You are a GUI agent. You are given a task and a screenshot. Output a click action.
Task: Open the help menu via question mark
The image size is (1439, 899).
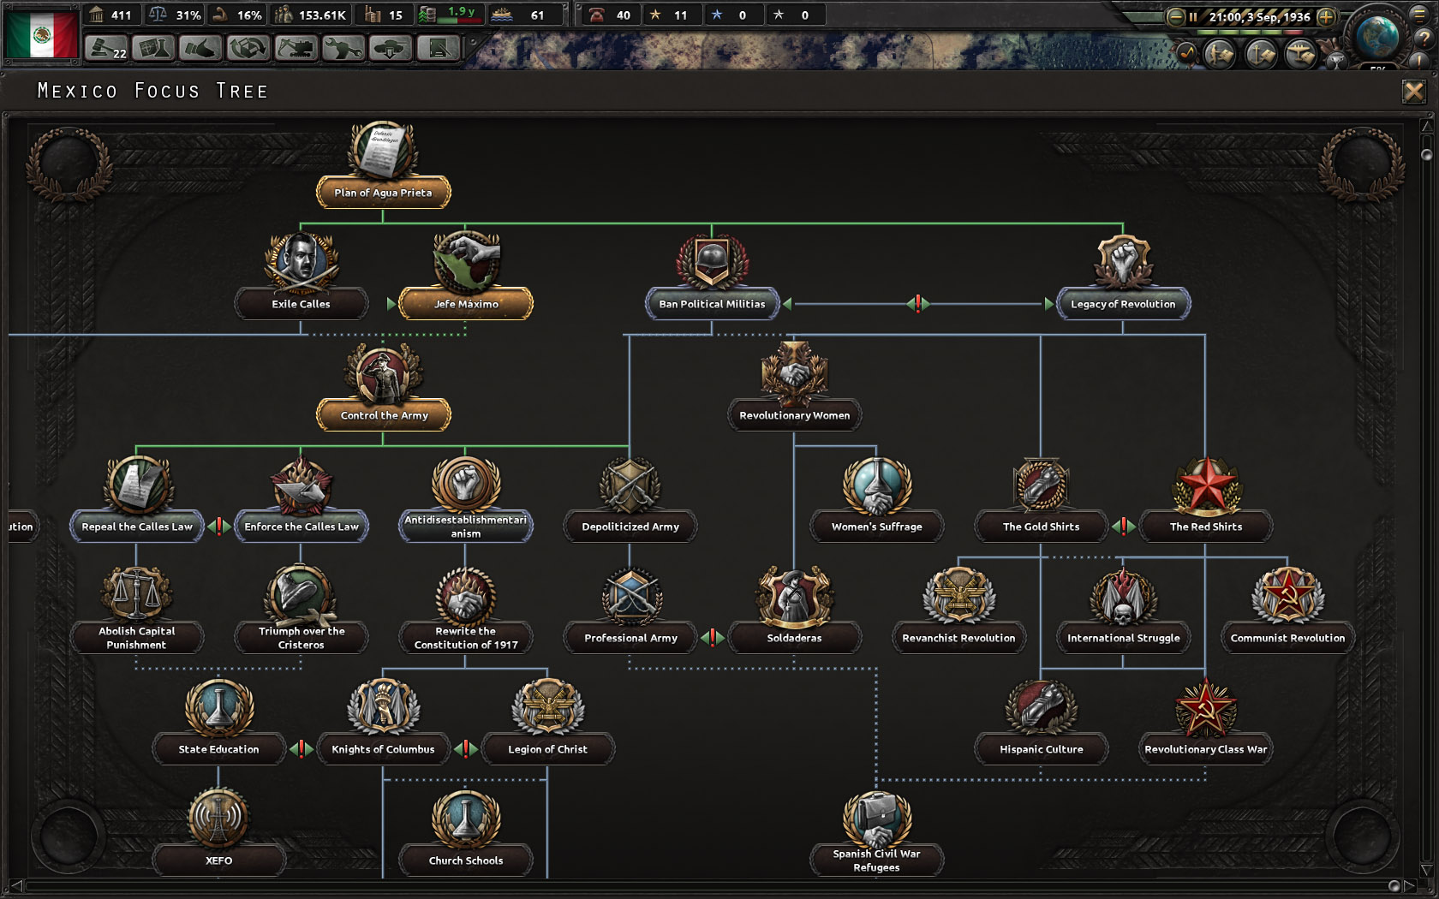point(1419,39)
